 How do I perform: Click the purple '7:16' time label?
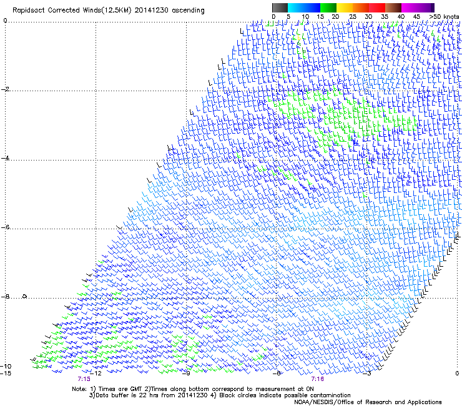coord(317,379)
